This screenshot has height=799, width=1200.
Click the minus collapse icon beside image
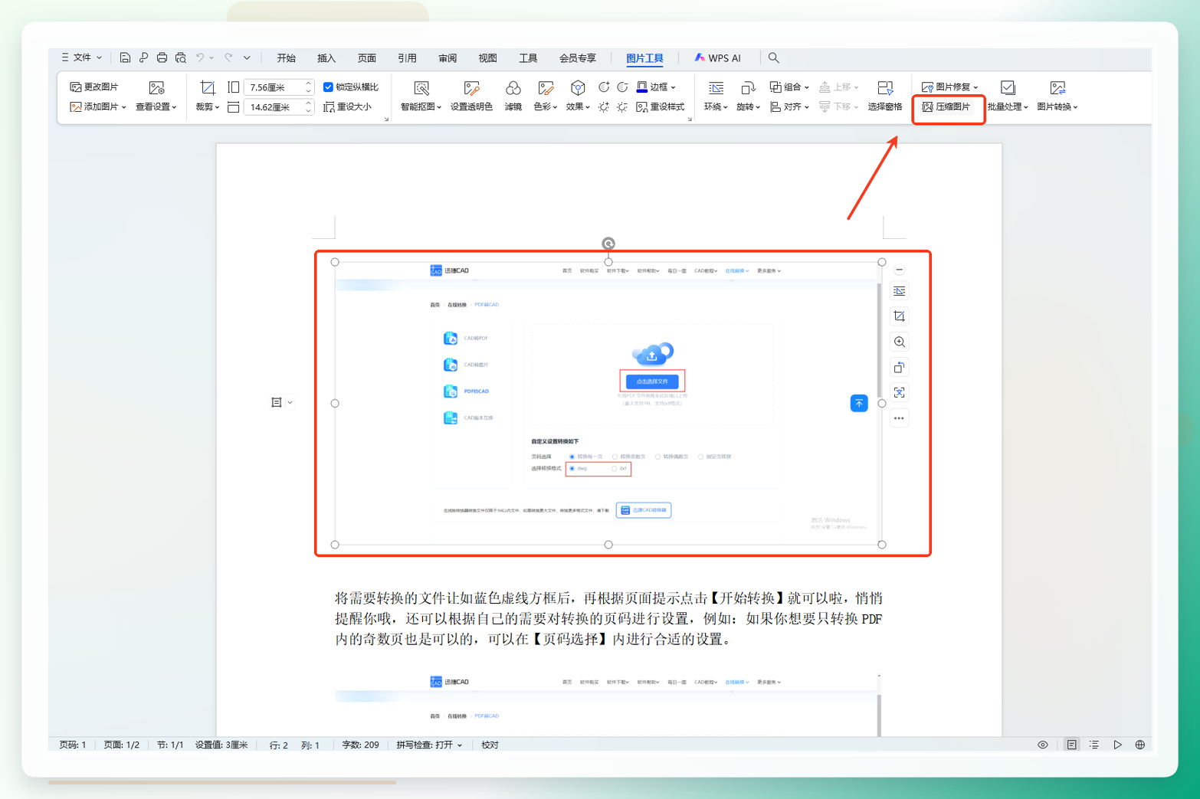(900, 270)
